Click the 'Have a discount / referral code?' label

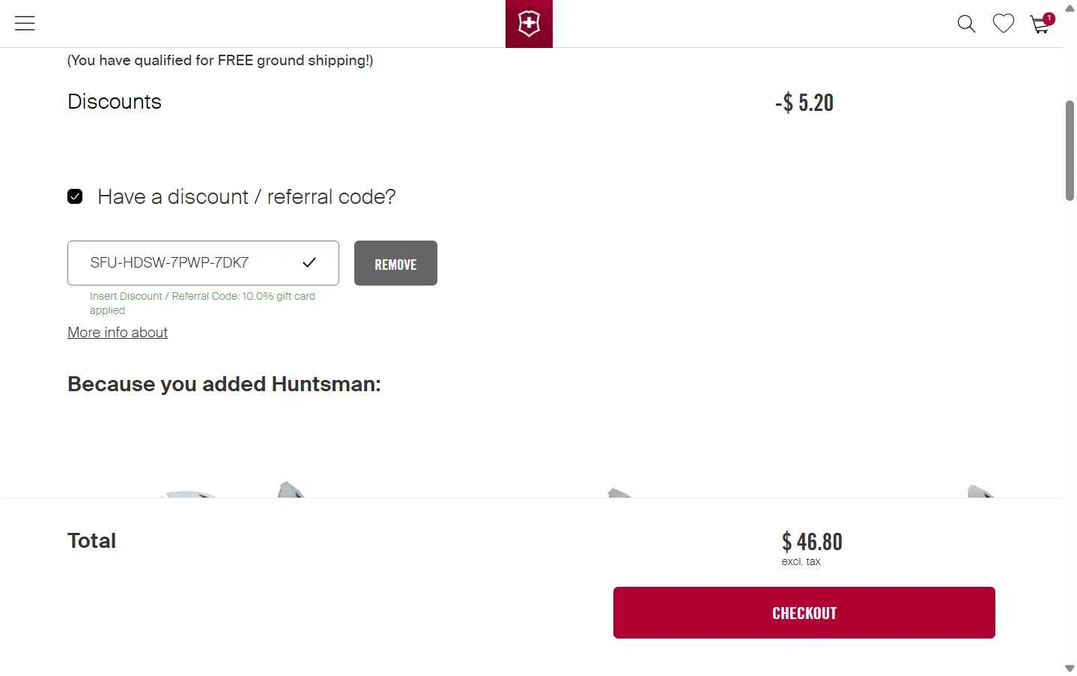pyautogui.click(x=246, y=196)
